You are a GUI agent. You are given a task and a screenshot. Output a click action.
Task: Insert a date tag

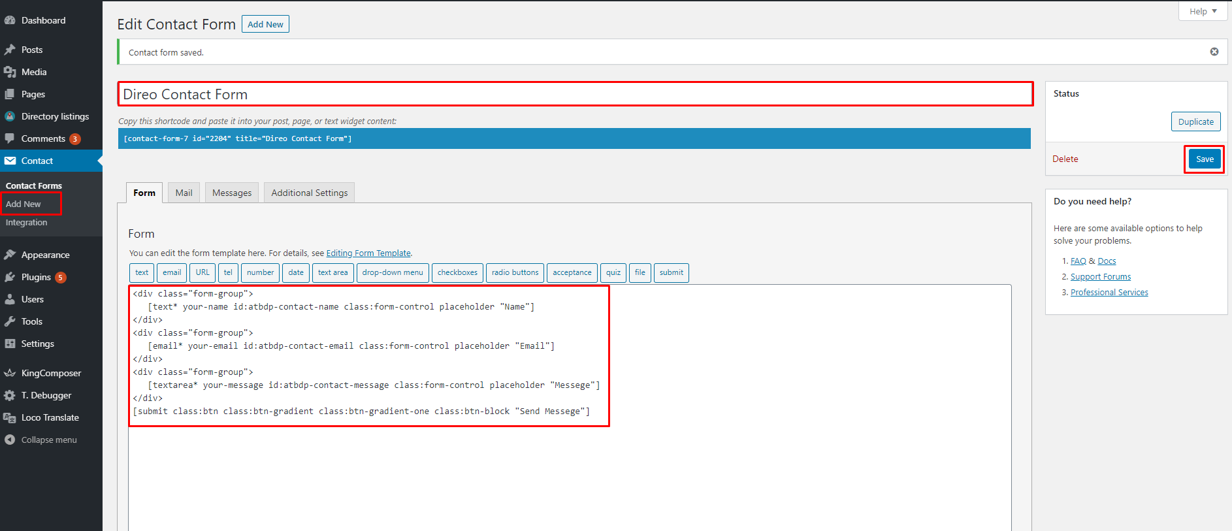tap(296, 272)
